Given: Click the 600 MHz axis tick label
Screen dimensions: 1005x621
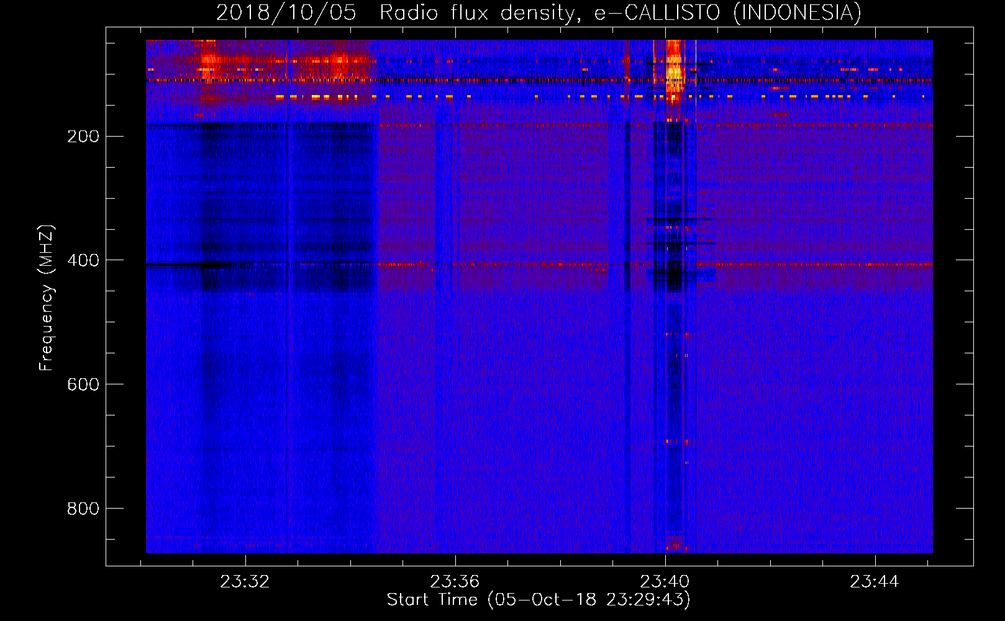Looking at the screenshot, I should click(x=83, y=384).
